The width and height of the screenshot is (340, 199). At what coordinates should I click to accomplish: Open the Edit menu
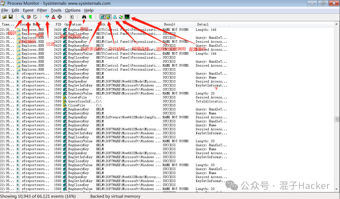pyautogui.click(x=15, y=10)
